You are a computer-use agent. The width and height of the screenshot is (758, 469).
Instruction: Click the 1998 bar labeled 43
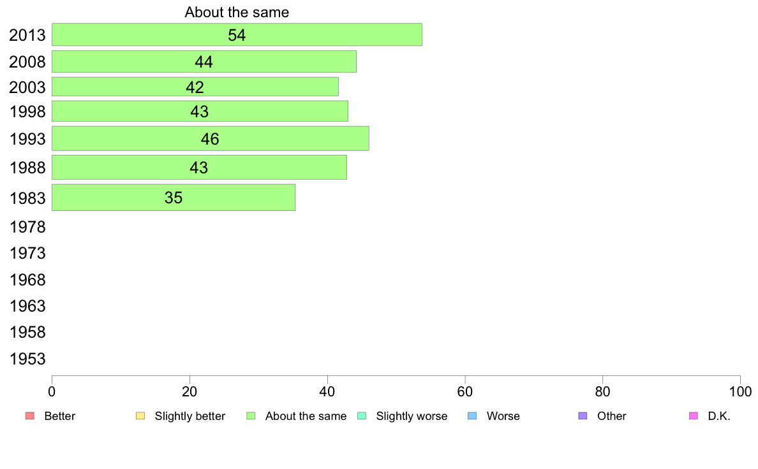click(200, 111)
